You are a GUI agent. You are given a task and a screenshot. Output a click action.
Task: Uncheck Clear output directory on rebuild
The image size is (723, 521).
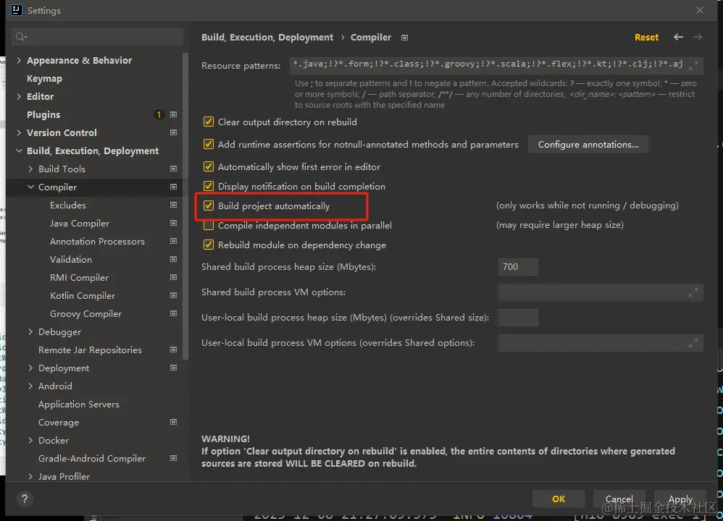[209, 122]
